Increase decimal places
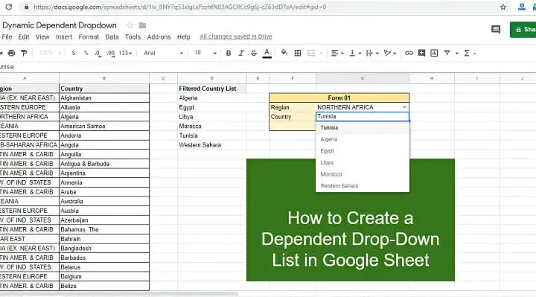 [111, 54]
